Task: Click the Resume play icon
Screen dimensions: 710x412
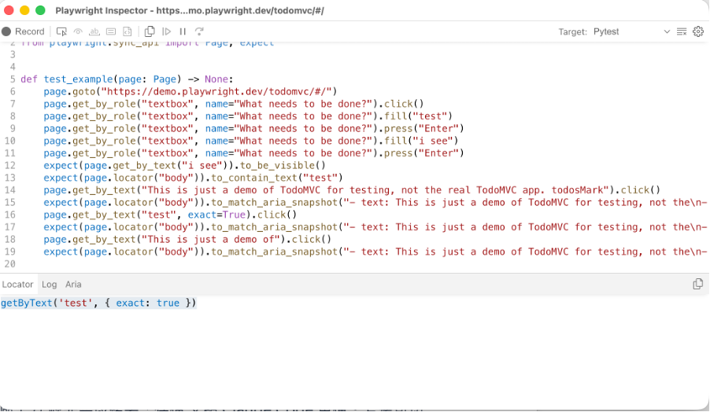Action: [x=166, y=31]
